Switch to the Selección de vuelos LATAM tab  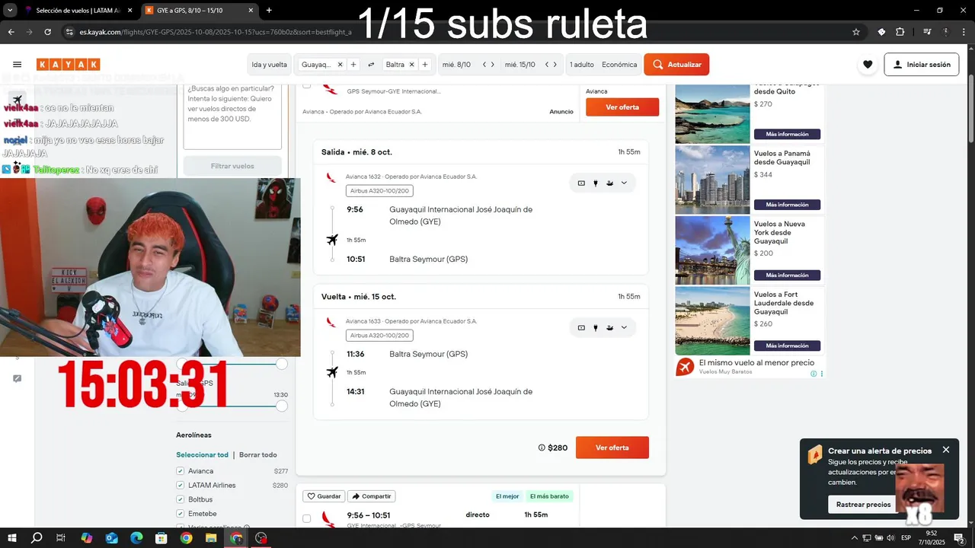coord(78,10)
